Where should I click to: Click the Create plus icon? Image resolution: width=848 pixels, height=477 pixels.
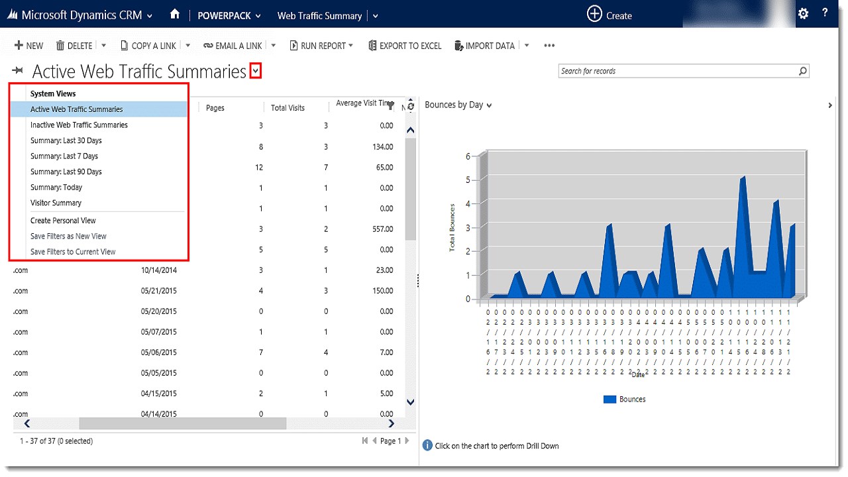click(x=594, y=14)
